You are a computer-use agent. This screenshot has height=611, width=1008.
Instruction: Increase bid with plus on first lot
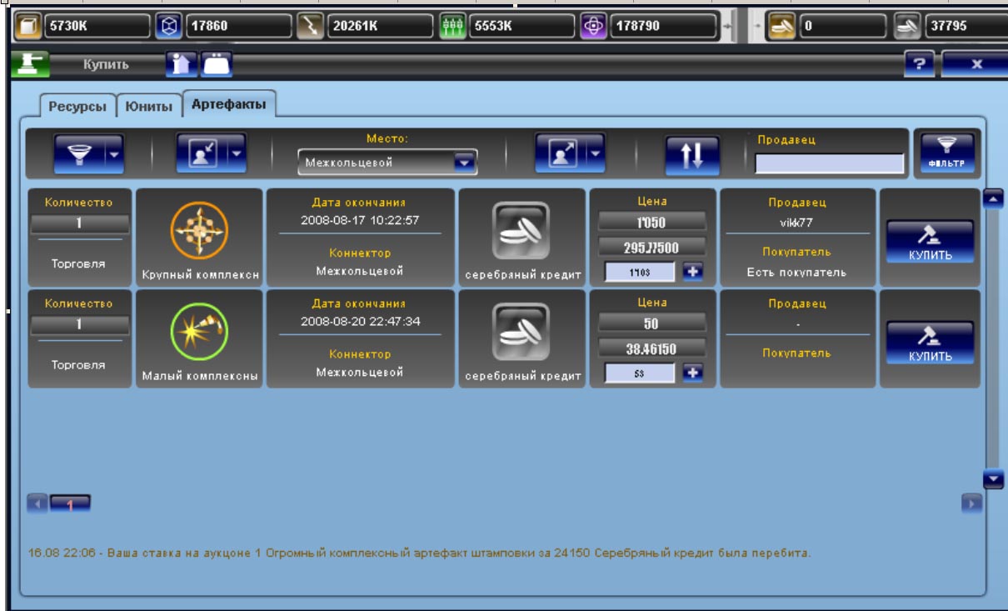pyautogui.click(x=693, y=271)
